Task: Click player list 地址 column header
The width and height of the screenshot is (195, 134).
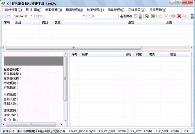Action: click(173, 54)
